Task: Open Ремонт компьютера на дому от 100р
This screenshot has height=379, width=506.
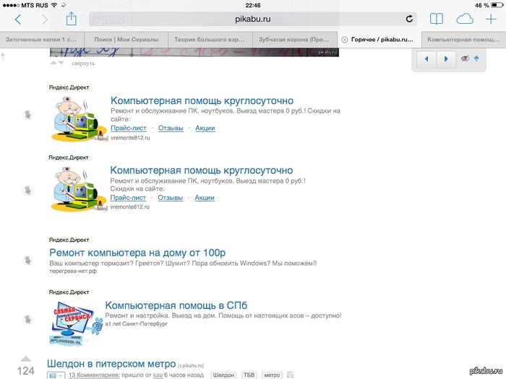Action: tap(137, 253)
